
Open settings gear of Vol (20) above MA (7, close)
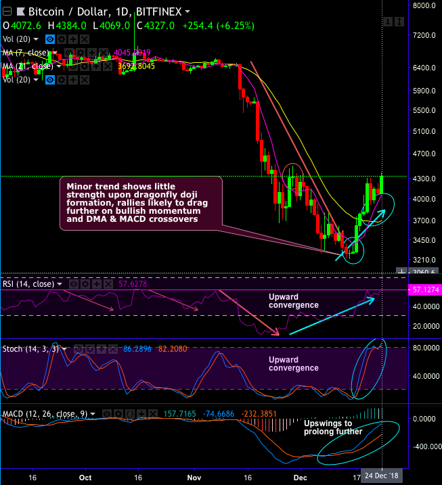[x=62, y=39]
